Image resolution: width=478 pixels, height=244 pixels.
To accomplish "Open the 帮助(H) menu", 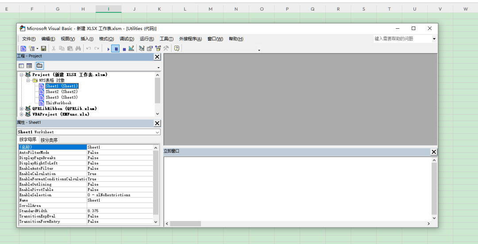I will pyautogui.click(x=236, y=39).
